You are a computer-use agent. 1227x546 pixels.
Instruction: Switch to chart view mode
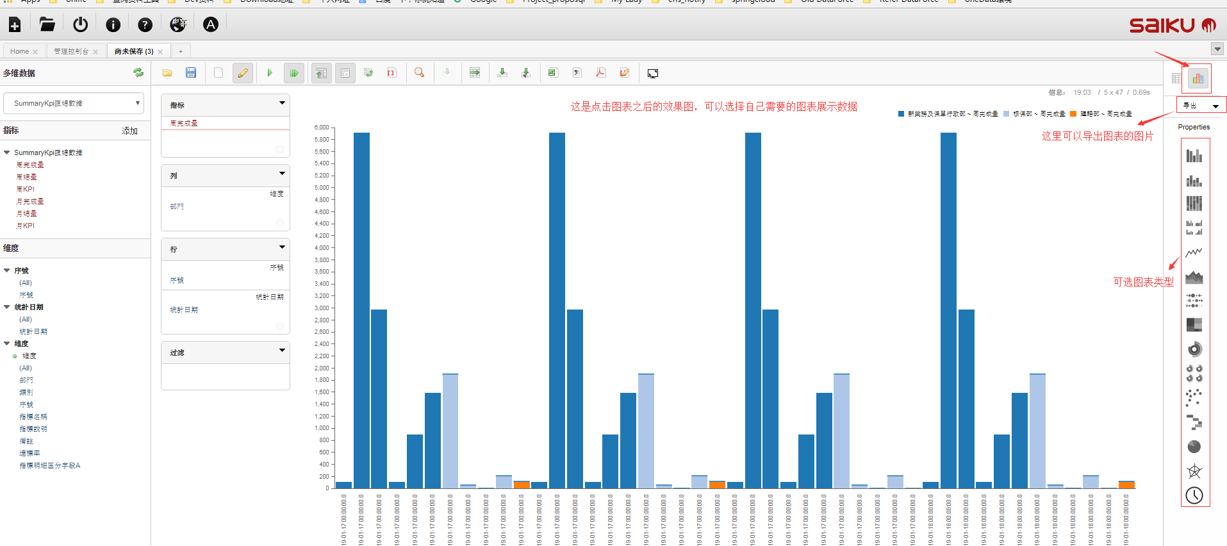[x=1198, y=78]
